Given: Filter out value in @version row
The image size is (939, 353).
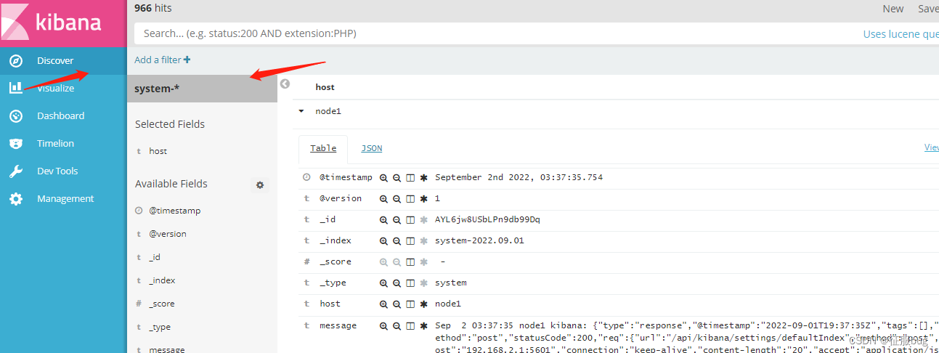Looking at the screenshot, I should pyautogui.click(x=397, y=198).
